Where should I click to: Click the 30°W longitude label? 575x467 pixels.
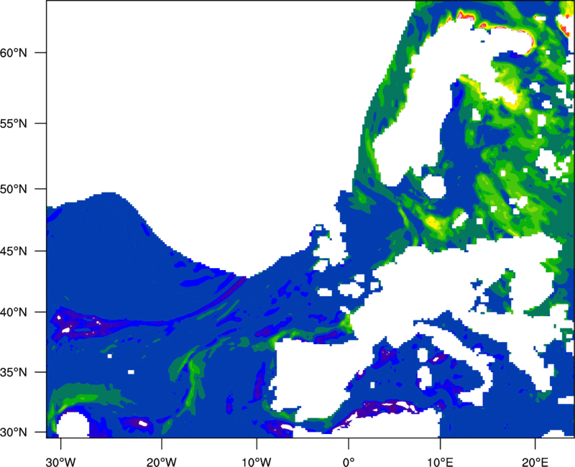[x=61, y=462]
